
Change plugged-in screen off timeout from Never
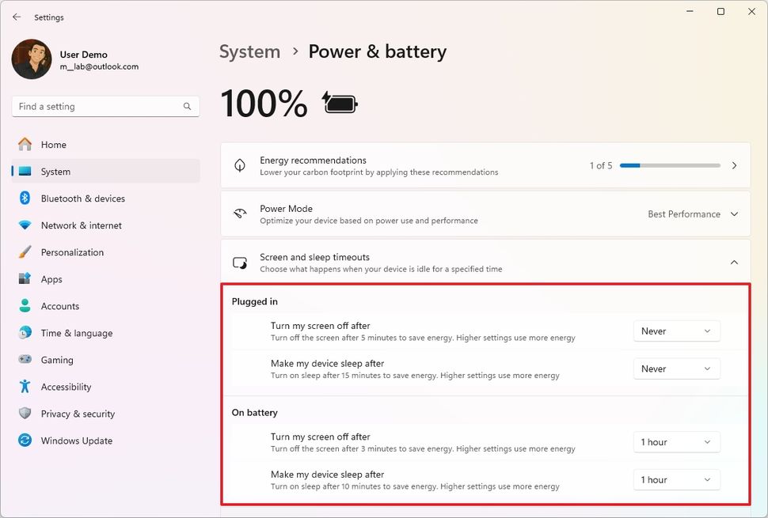tap(676, 331)
